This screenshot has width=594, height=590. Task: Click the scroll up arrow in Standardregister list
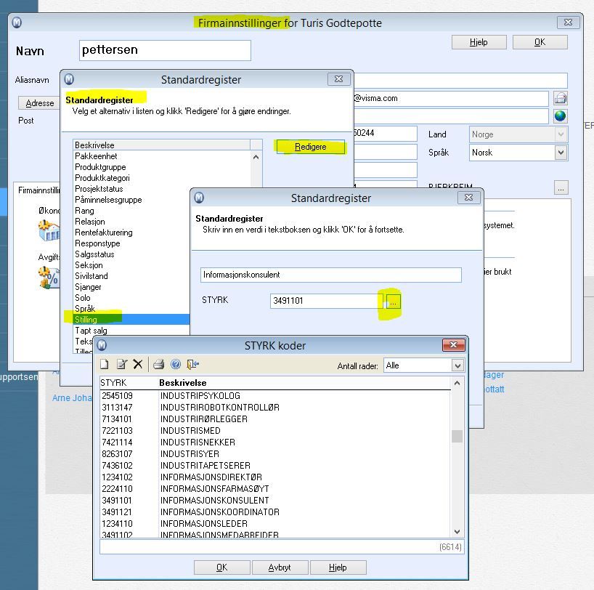click(x=256, y=157)
